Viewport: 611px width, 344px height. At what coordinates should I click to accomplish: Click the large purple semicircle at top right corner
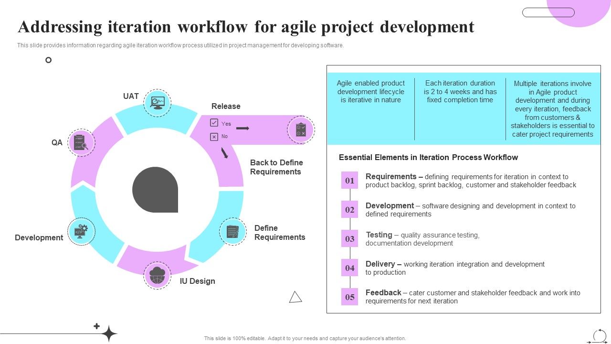click(579, 13)
